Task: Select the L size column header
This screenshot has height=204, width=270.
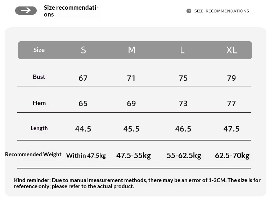Action: pyautogui.click(x=182, y=50)
